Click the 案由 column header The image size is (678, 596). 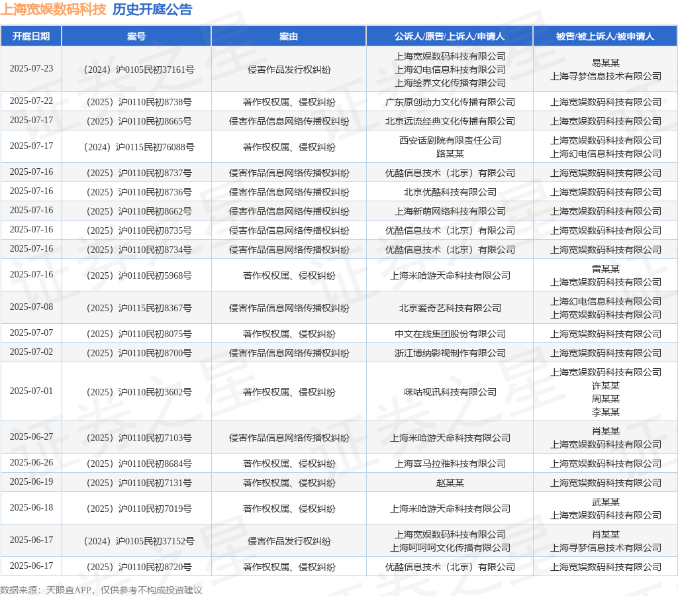click(x=289, y=36)
